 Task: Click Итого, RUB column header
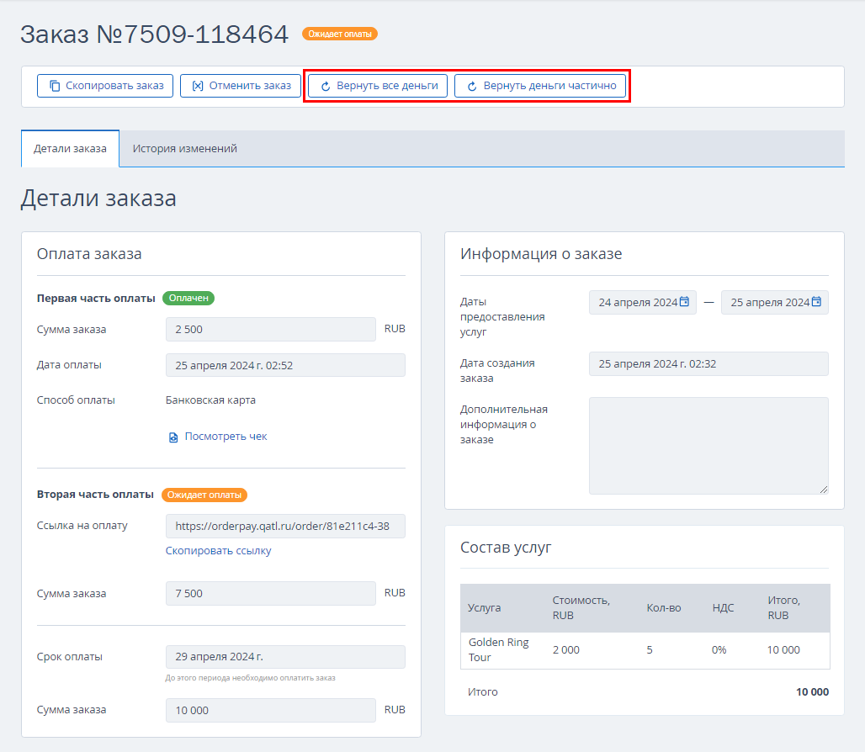(x=784, y=607)
